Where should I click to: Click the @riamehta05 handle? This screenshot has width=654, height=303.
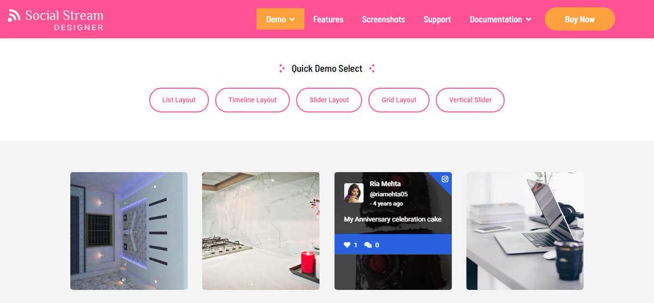coord(389,194)
